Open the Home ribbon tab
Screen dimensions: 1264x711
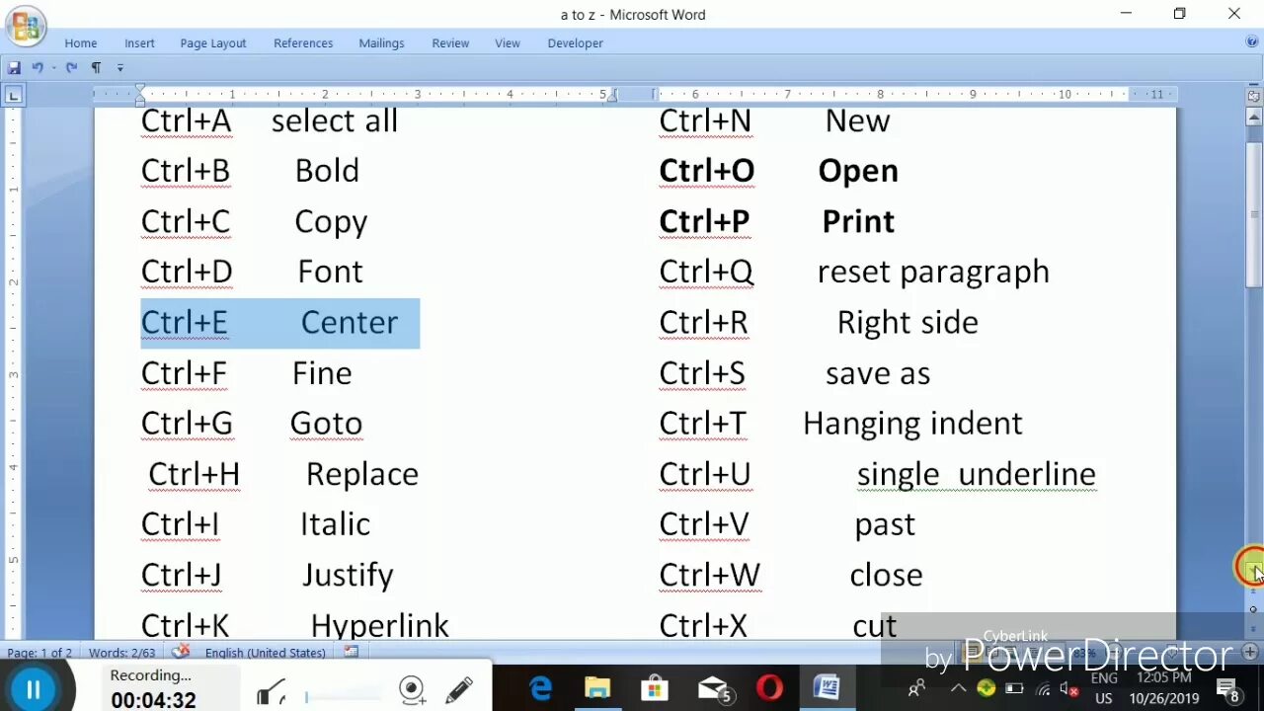click(81, 43)
